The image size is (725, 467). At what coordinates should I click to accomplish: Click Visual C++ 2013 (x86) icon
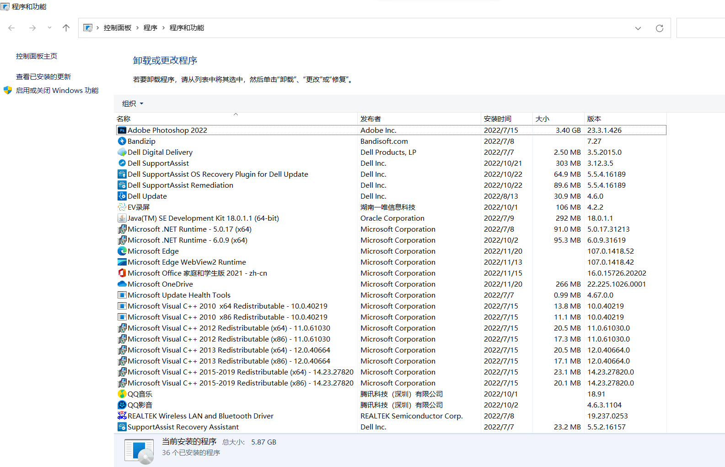[122, 361]
